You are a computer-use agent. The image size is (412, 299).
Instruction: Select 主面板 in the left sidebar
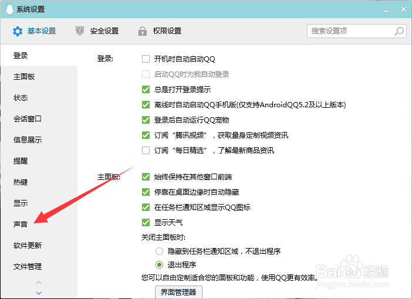(39, 77)
